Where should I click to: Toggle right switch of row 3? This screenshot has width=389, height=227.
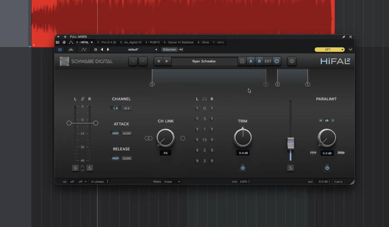pos(212,161)
